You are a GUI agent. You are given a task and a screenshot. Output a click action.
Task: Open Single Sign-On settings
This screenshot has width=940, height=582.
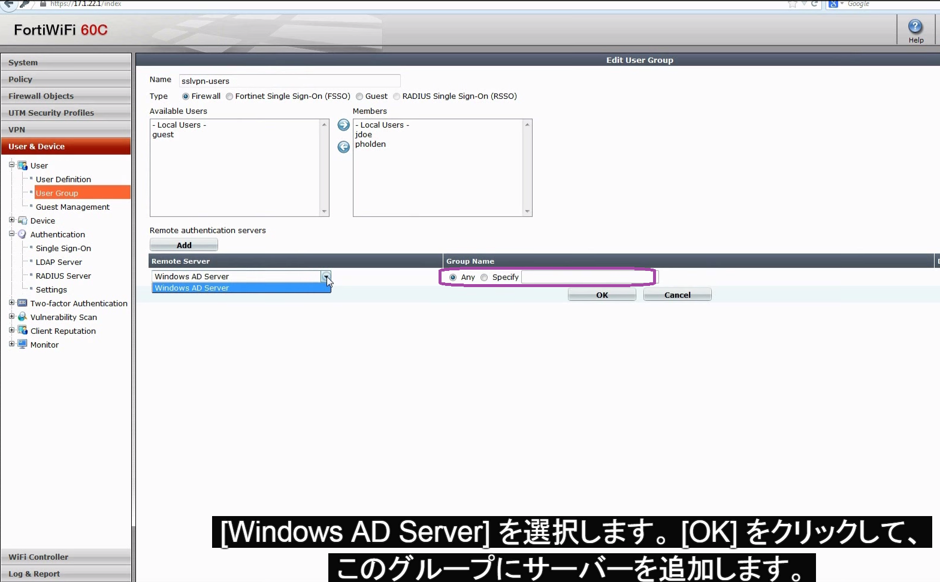(x=64, y=248)
